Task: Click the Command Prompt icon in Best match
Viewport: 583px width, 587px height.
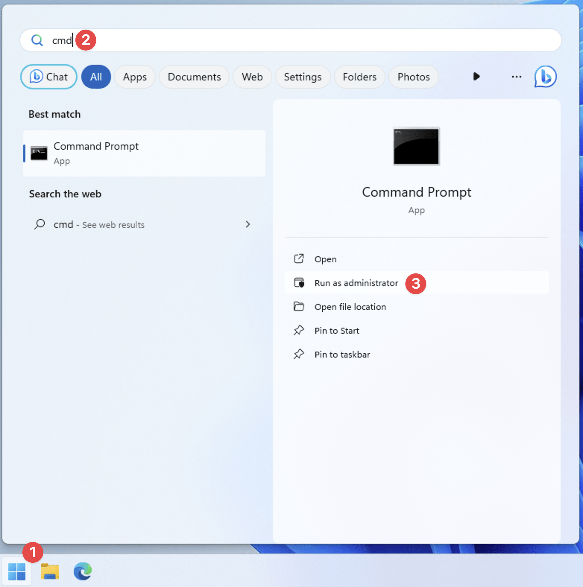Action: click(39, 153)
